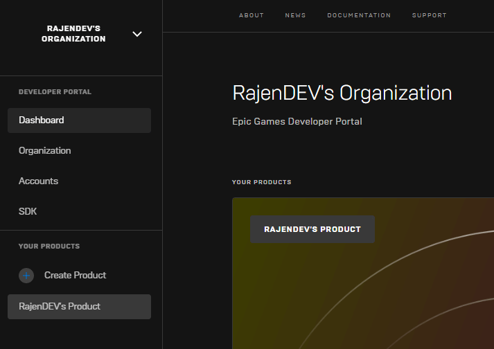Image resolution: width=494 pixels, height=349 pixels.
Task: Click the RajenDEV's Organization sidebar header name
Action: coord(73,33)
